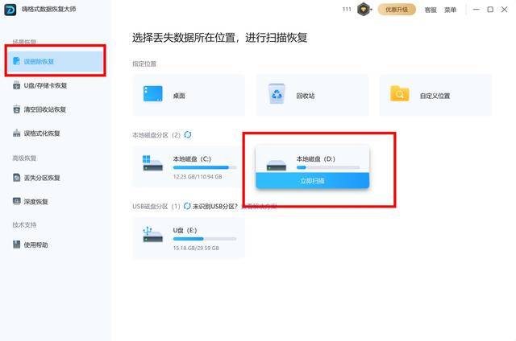Image resolution: width=516 pixels, height=341 pixels.
Task: Choose the 自定义位置 folder search icon
Action: point(400,95)
